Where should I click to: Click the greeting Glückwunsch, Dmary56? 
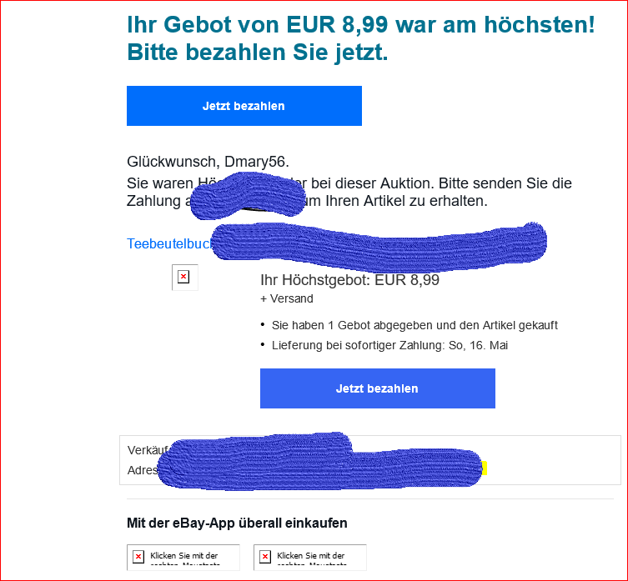(208, 162)
